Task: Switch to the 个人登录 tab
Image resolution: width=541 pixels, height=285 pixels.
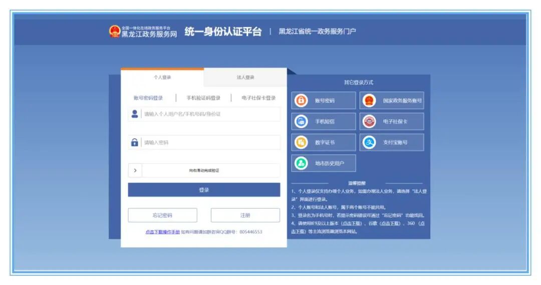Action: 162,77
